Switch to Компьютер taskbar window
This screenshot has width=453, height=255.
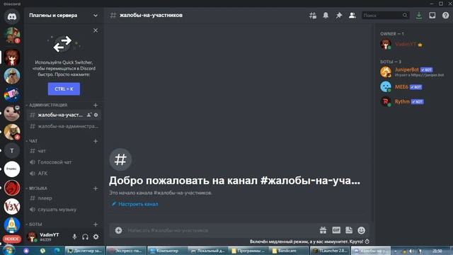167,251
